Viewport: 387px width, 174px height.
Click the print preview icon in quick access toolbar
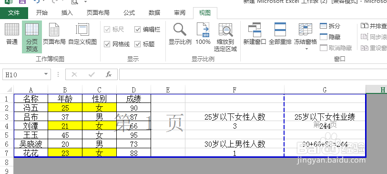coord(74,2)
